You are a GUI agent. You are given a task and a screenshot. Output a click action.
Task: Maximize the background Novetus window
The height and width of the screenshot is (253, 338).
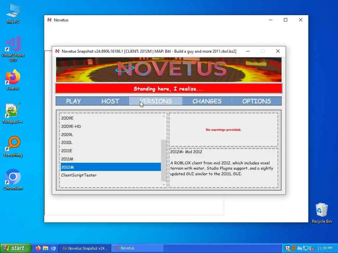286,20
